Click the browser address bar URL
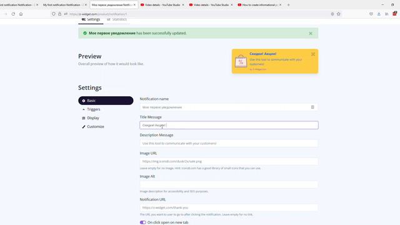Screen dimensions: 400x225 click(x=98, y=14)
